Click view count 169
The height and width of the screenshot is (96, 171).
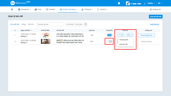(x=92, y=35)
